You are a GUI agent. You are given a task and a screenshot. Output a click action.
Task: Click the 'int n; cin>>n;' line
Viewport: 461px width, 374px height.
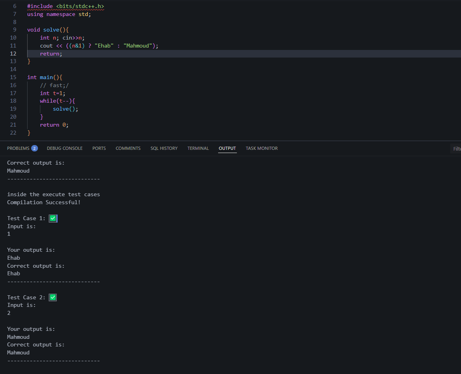point(62,38)
